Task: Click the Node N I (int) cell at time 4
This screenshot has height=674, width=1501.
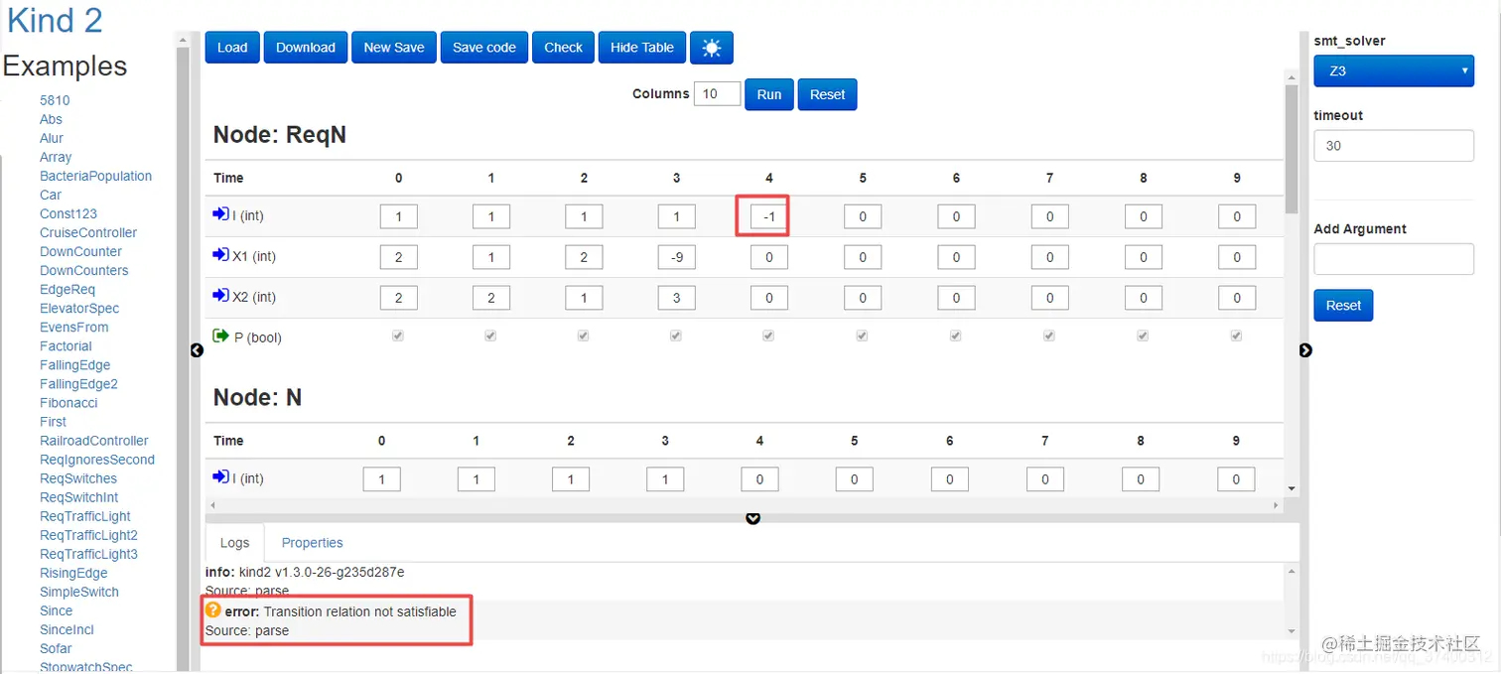Action: [x=759, y=479]
